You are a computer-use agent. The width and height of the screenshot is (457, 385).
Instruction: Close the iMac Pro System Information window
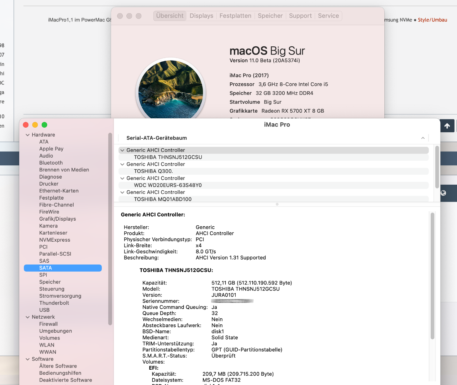click(26, 125)
